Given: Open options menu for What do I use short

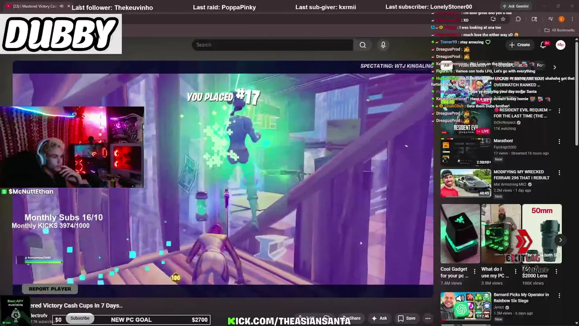Looking at the screenshot, I should (x=515, y=272).
